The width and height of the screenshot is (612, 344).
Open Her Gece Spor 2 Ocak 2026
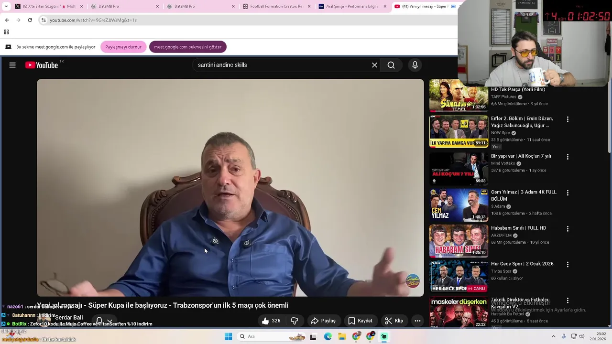tap(522, 264)
